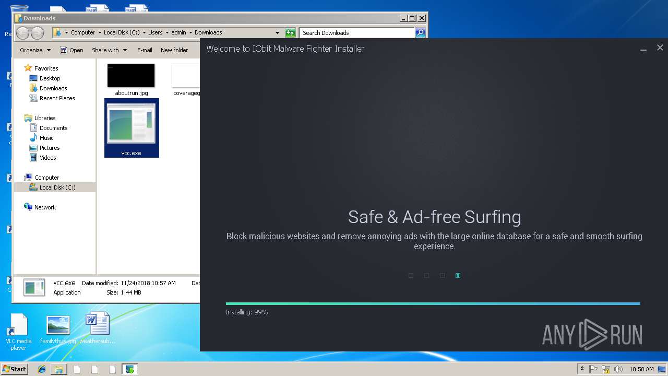
Task: Open the weathersub Word document on desktop
Action: 98,329
